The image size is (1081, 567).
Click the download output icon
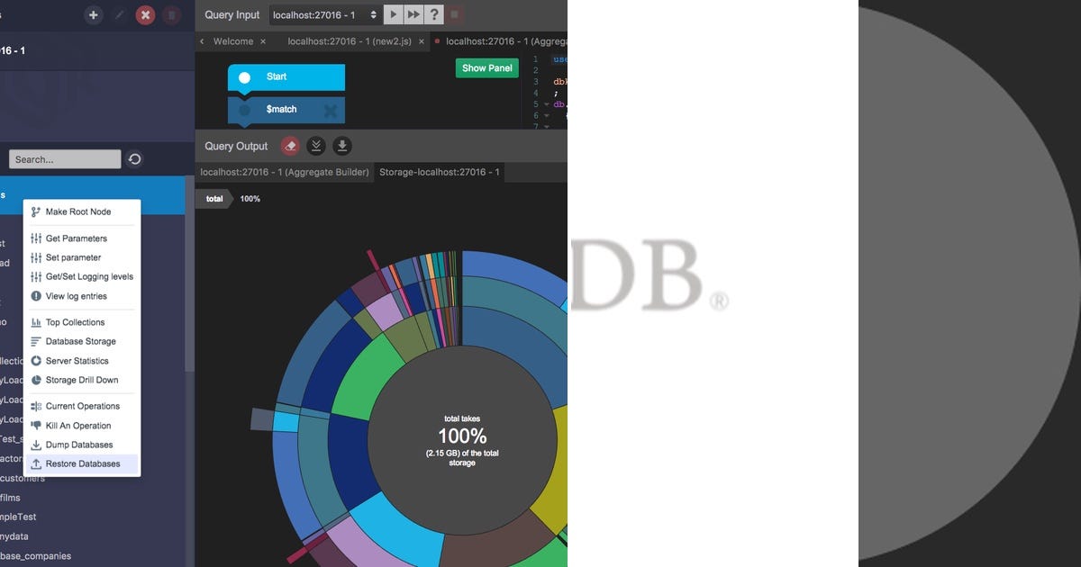point(341,145)
